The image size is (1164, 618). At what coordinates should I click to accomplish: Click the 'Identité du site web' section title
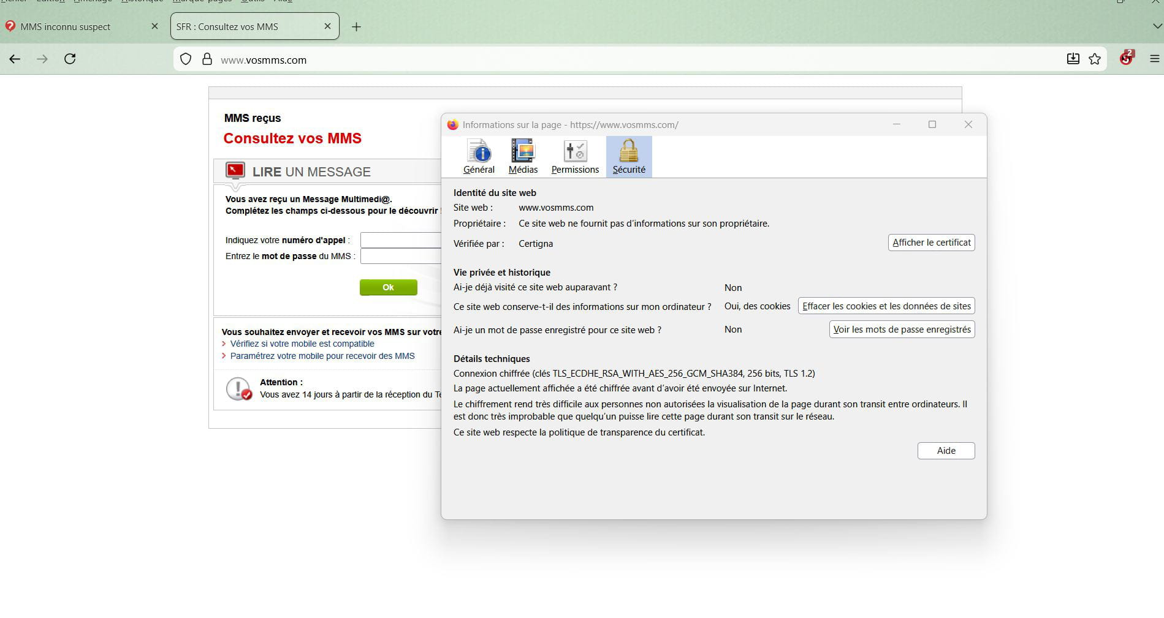495,193
